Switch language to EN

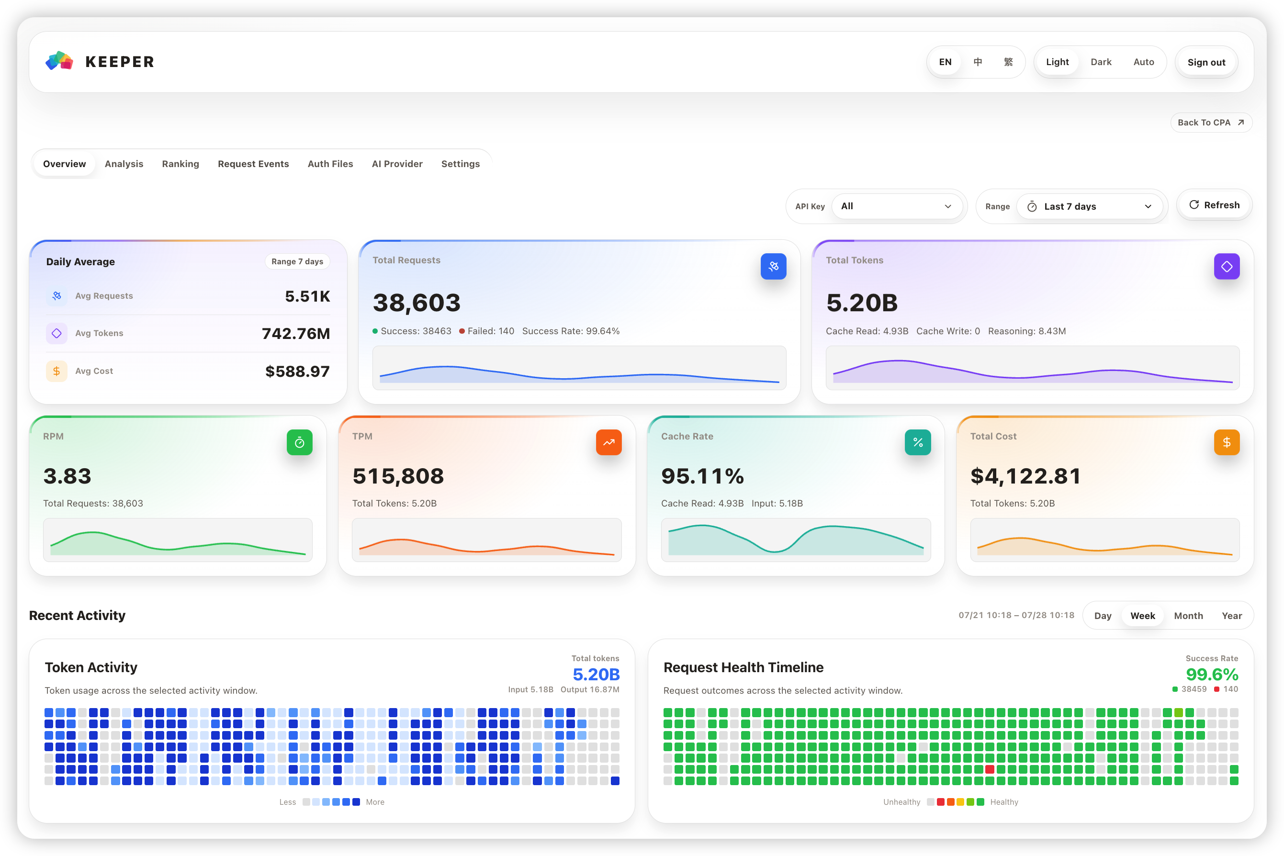pyautogui.click(x=945, y=62)
